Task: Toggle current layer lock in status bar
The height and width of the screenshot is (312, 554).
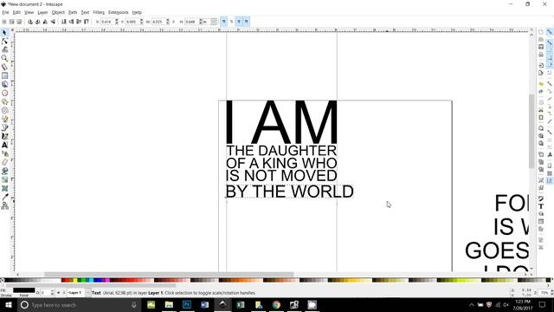Action: (x=64, y=293)
